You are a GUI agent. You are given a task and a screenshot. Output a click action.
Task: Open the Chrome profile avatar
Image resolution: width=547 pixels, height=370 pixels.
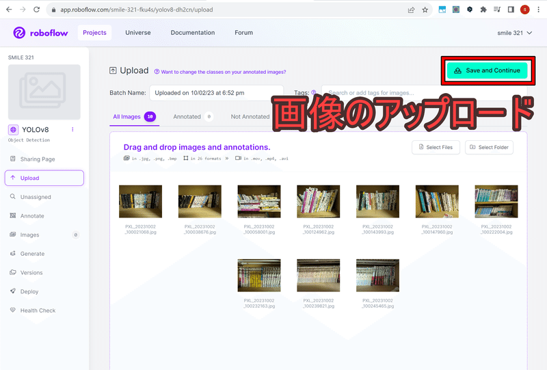pos(524,10)
